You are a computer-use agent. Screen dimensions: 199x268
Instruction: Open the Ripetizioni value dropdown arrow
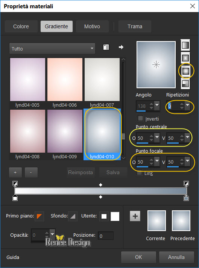click(187, 105)
